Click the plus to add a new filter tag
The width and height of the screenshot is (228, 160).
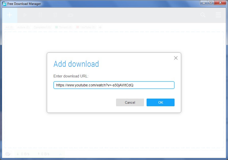(x=100, y=27)
